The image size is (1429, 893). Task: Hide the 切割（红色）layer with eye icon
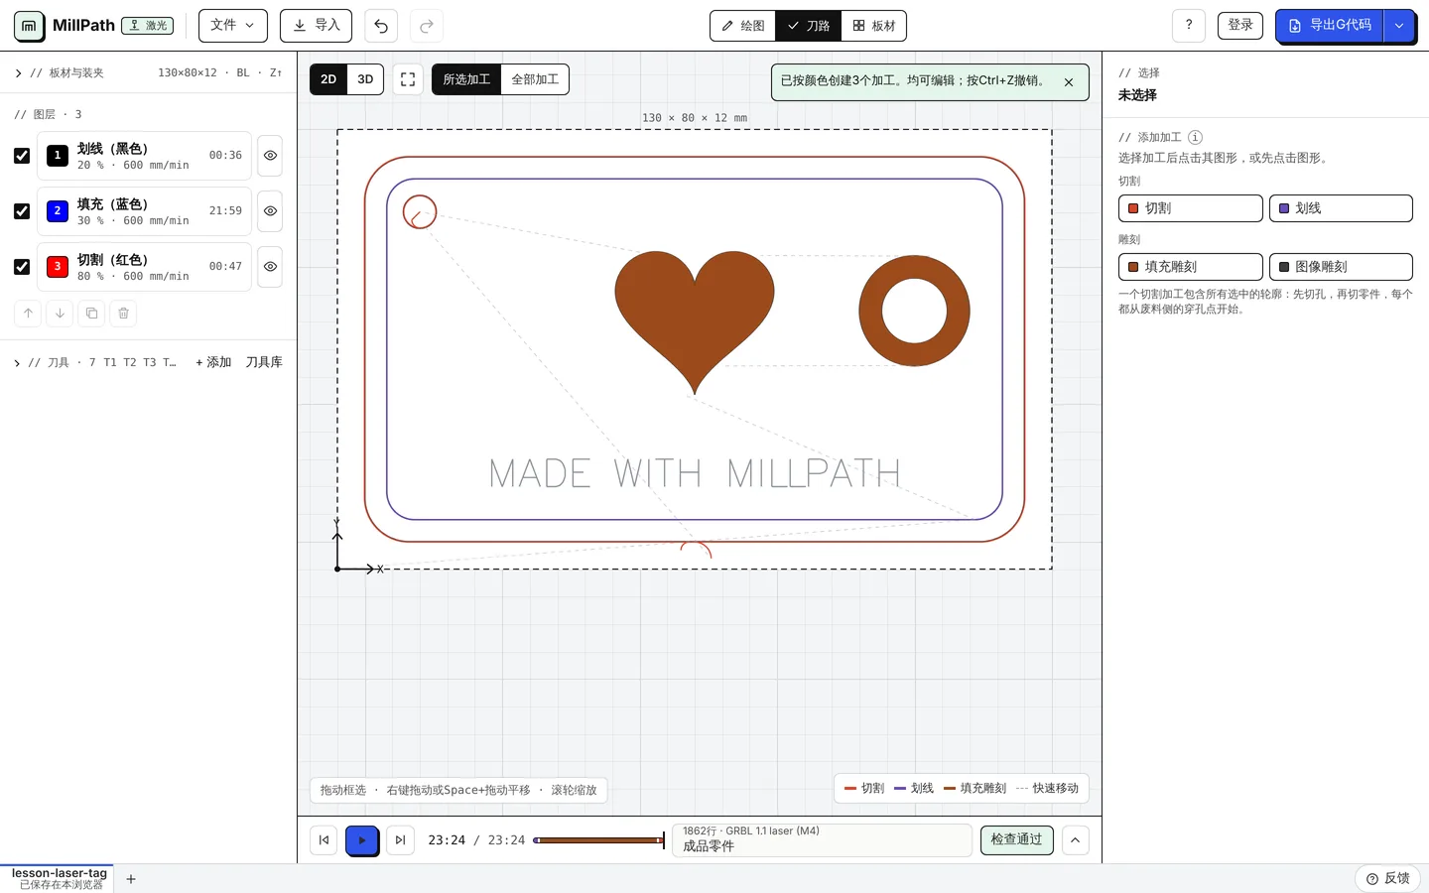click(270, 267)
